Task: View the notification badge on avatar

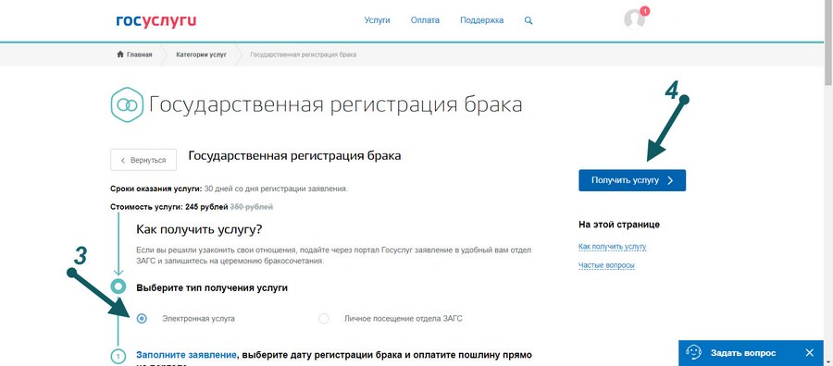Action: click(x=644, y=10)
